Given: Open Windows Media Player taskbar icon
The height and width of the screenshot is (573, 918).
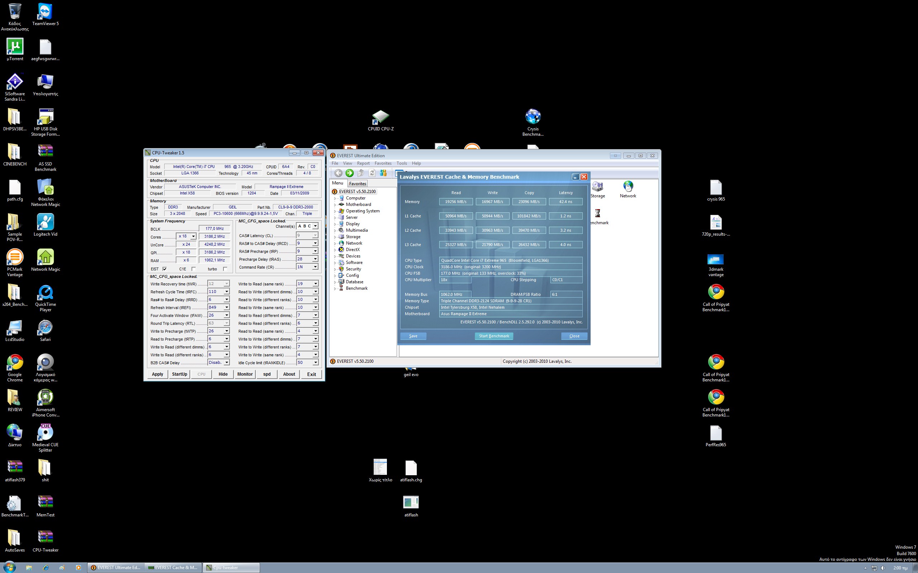Looking at the screenshot, I should 78,567.
